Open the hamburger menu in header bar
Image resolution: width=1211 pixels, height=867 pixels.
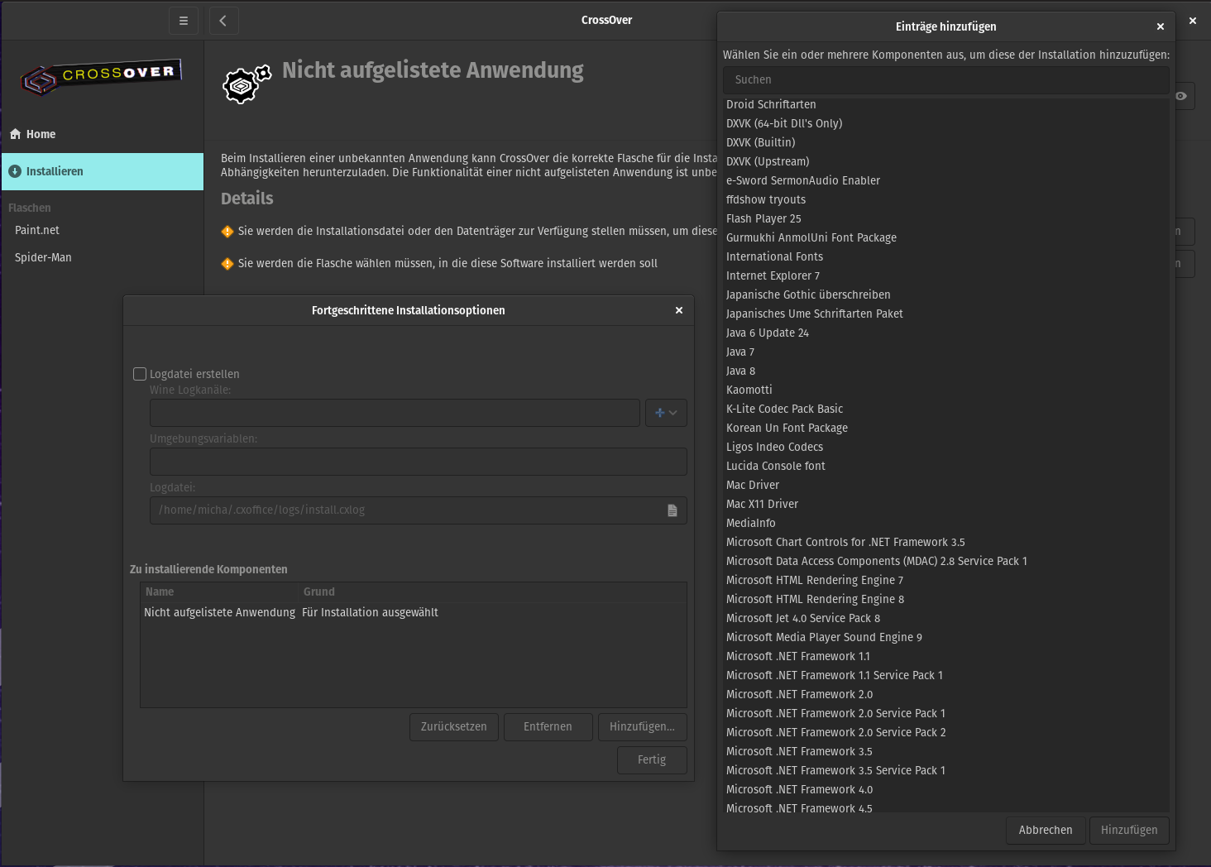(184, 21)
